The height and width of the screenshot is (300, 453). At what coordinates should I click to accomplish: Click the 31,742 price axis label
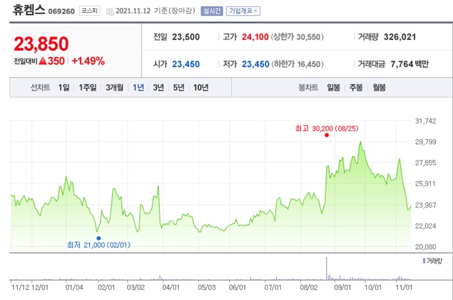pos(425,121)
